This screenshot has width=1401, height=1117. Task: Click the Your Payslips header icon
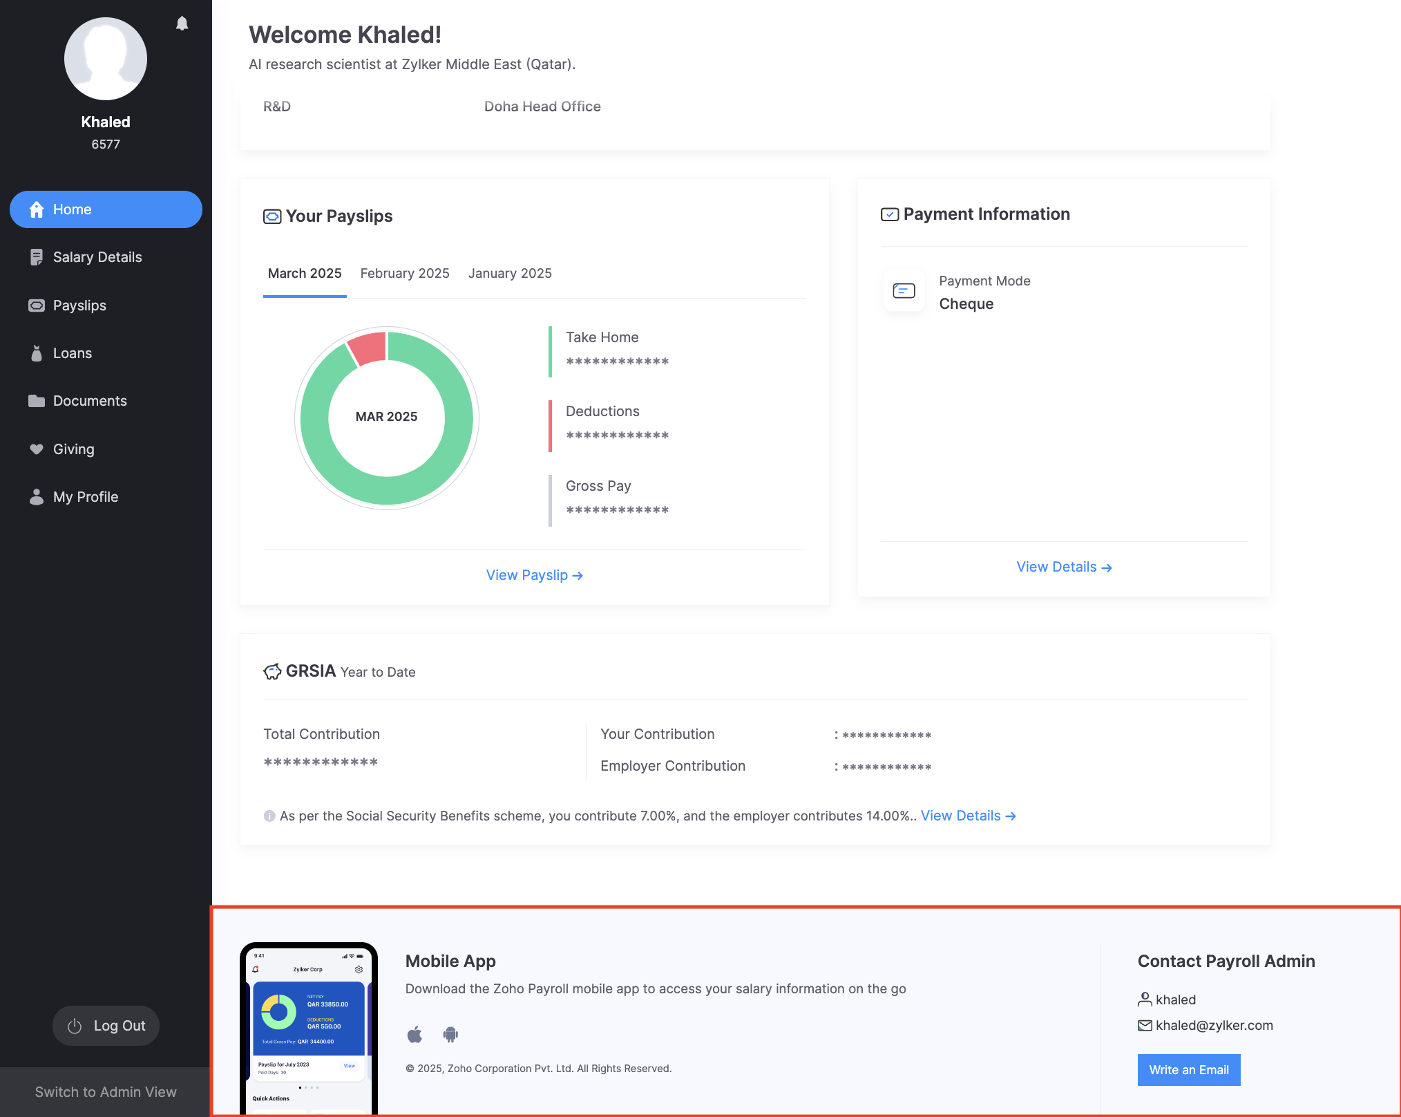(272, 216)
